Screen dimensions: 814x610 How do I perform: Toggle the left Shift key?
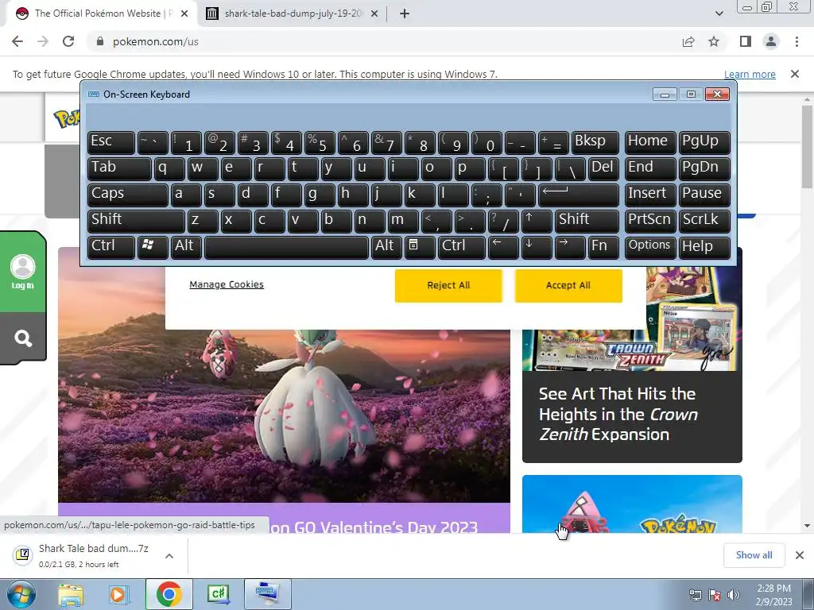coord(136,221)
